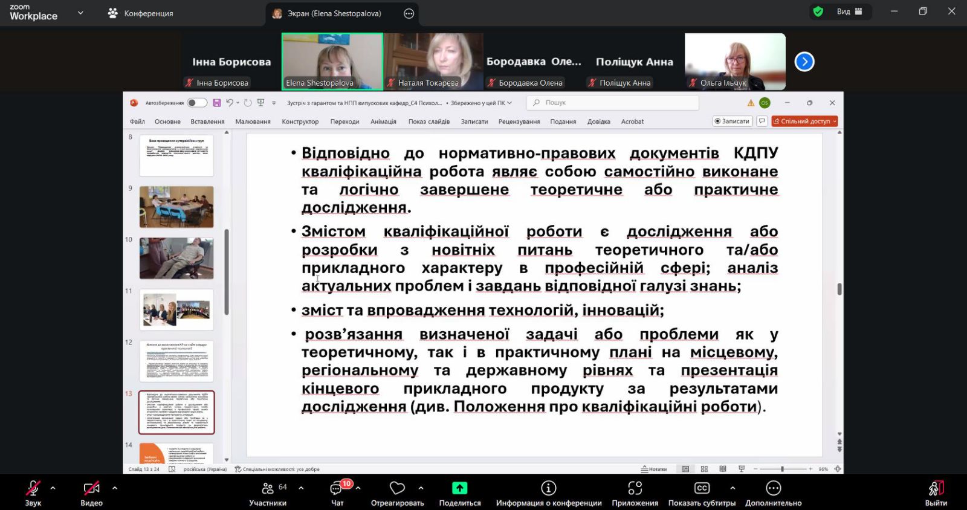Open conference information icon
Image resolution: width=967 pixels, height=510 pixels.
tap(548, 488)
